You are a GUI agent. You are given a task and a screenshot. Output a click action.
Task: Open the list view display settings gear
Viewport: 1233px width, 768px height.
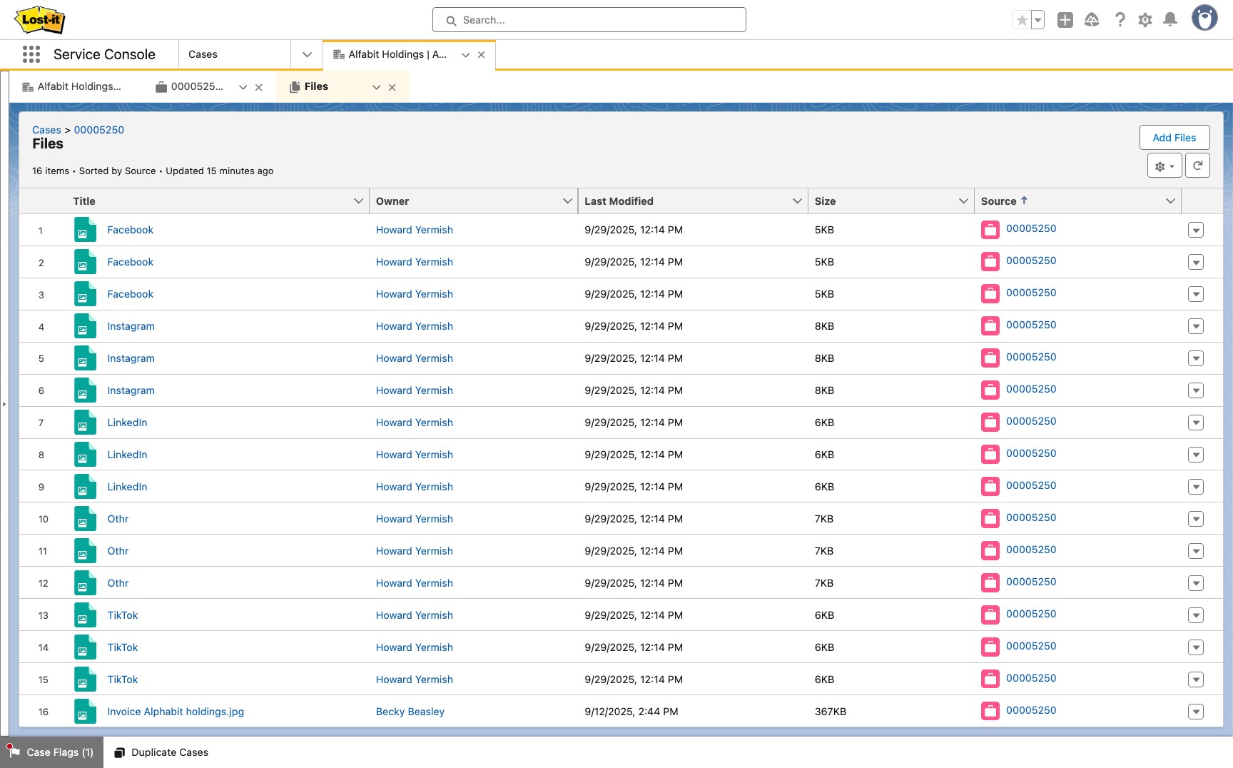click(1162, 165)
